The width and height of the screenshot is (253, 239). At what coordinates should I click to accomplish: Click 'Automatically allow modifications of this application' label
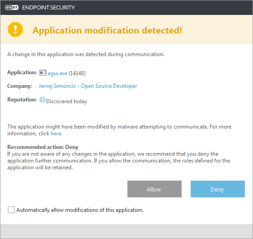[80, 210]
